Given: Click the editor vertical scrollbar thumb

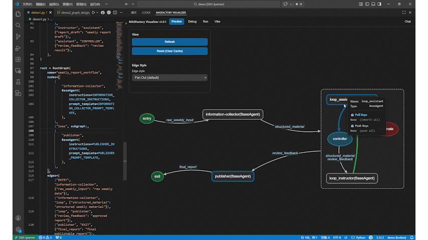Looking at the screenshot, I should tap(125, 161).
